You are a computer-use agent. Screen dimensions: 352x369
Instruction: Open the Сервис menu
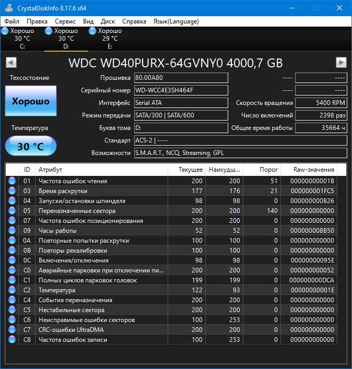[65, 21]
